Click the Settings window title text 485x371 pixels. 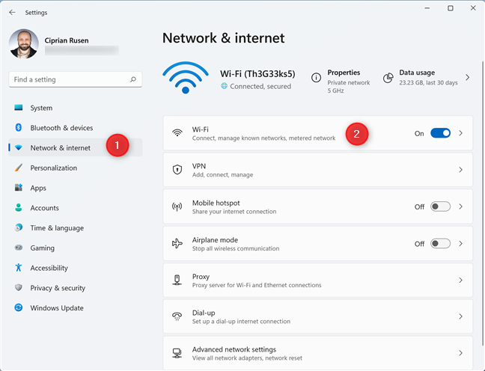coord(36,13)
